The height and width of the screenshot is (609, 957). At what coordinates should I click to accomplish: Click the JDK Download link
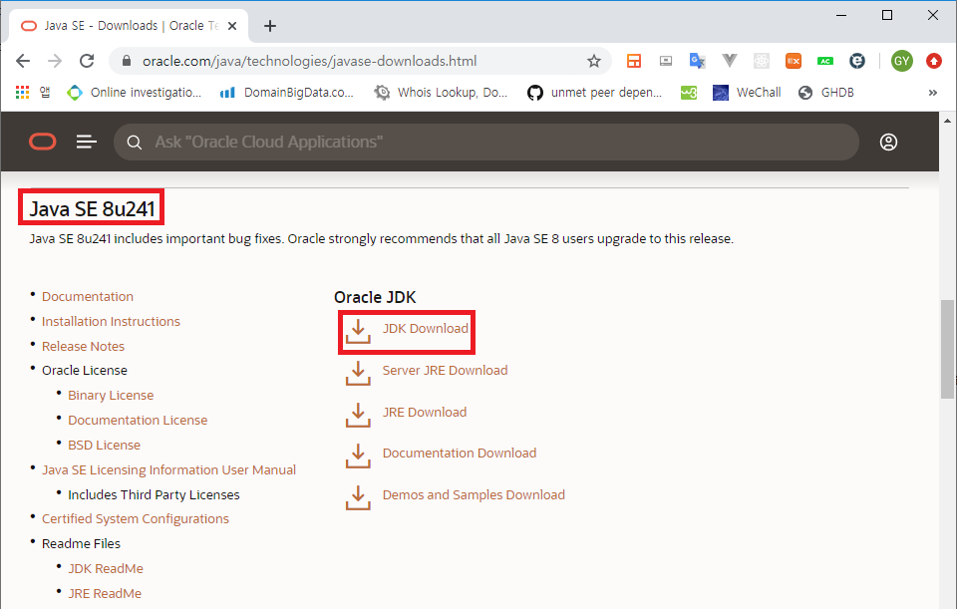(426, 328)
